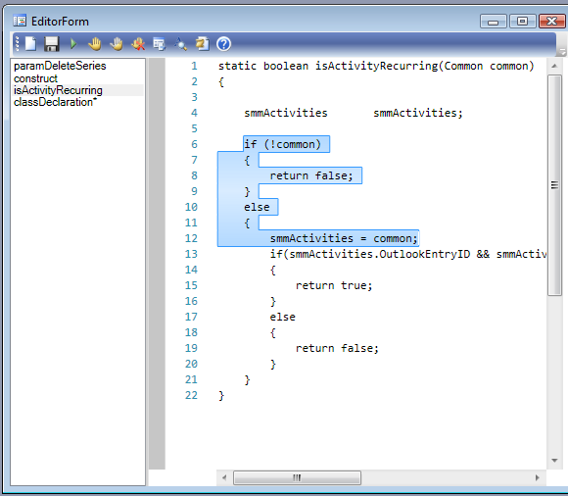Click the line number 13
The image size is (568, 496).
click(191, 254)
